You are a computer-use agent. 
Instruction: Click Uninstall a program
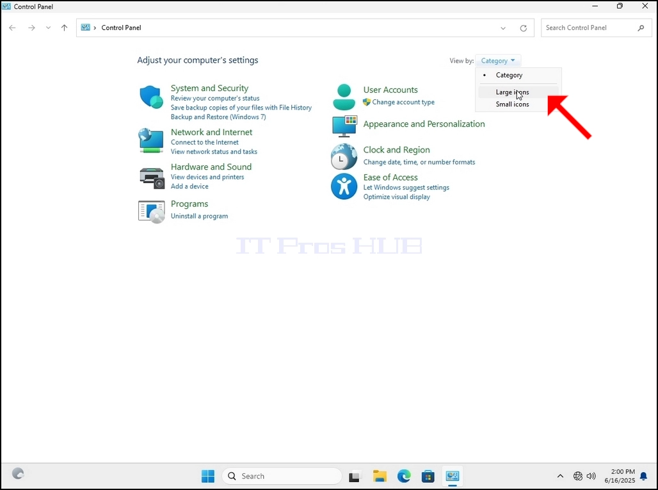(199, 216)
